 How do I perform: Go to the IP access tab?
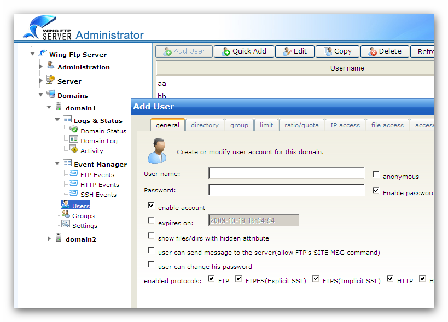point(345,125)
